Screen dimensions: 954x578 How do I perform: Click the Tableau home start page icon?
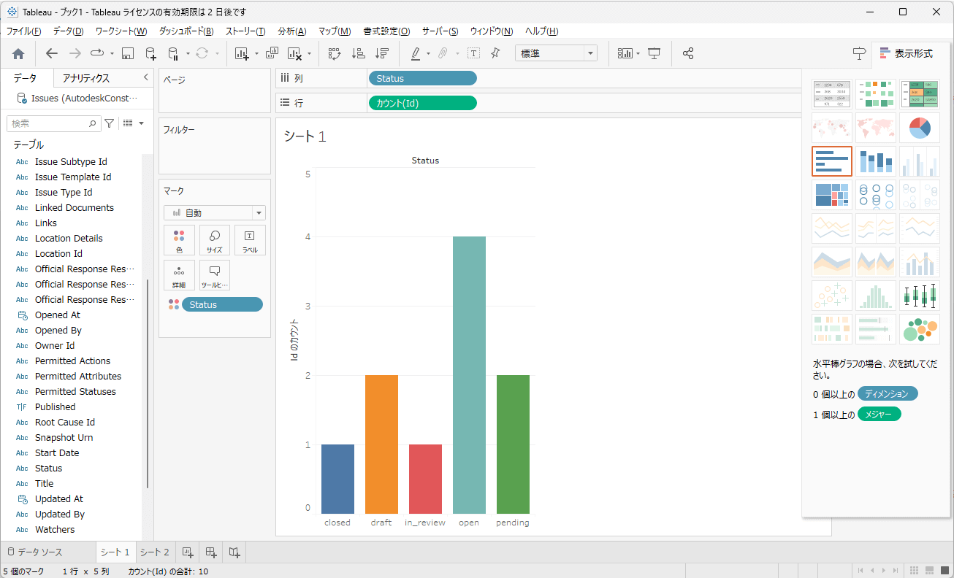click(18, 53)
